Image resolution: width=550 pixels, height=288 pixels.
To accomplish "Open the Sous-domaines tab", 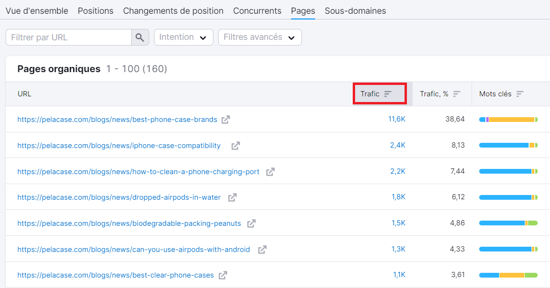I will [x=355, y=10].
